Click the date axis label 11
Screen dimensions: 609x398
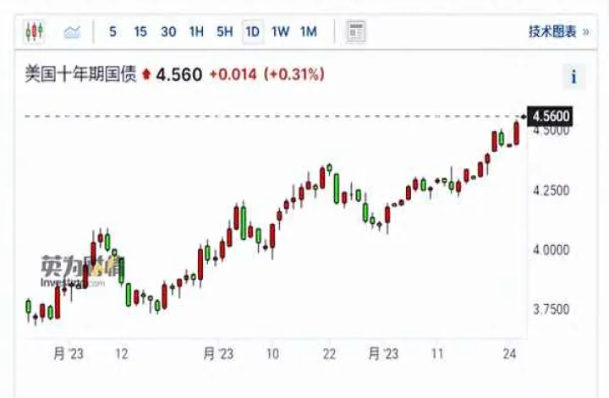pyautogui.click(x=437, y=354)
